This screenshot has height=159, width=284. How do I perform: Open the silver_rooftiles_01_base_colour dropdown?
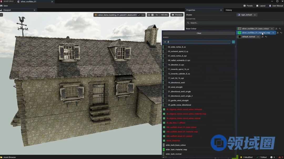pyautogui.click(x=272, y=29)
